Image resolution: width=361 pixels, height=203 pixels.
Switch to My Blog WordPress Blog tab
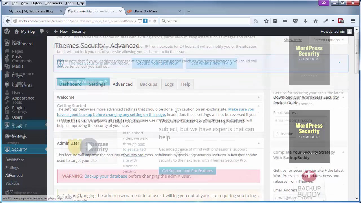(x=34, y=11)
